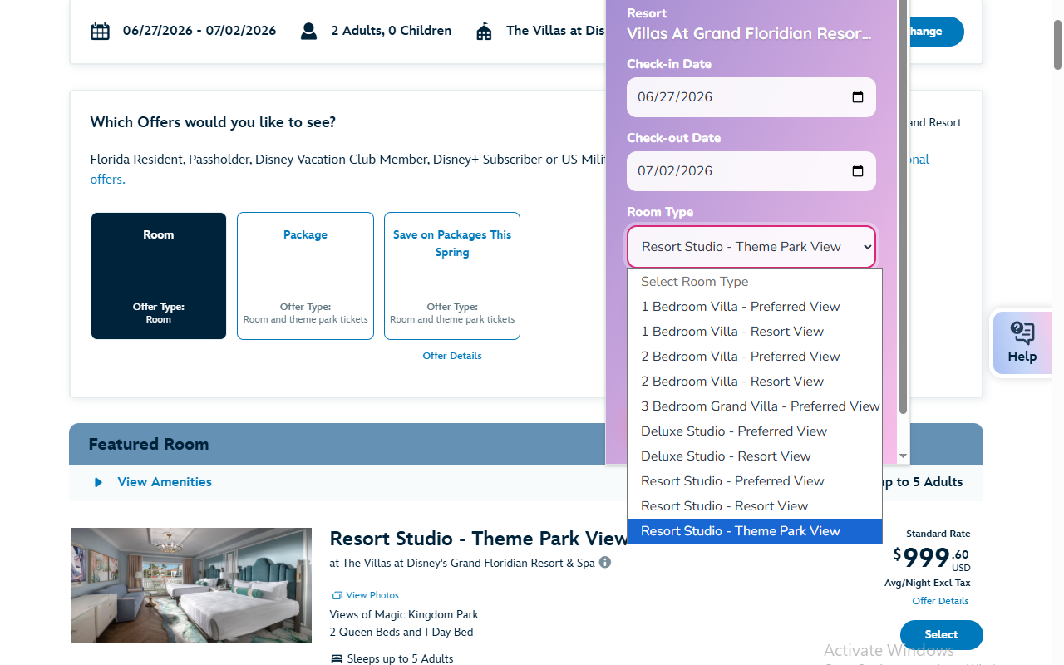Choose Deluxe Studio - Preferred View room type

click(x=733, y=431)
